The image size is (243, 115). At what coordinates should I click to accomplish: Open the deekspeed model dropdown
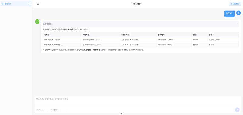42,110
